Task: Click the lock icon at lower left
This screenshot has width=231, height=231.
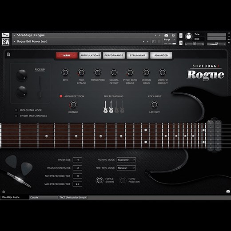Action: pos(4,191)
